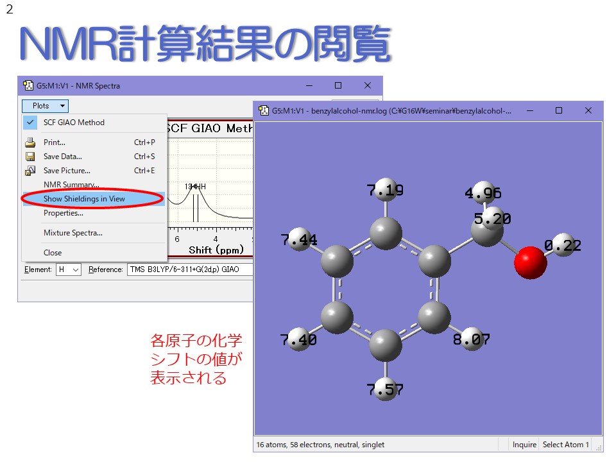Click the Ctrl+P shortcut text

click(x=144, y=142)
